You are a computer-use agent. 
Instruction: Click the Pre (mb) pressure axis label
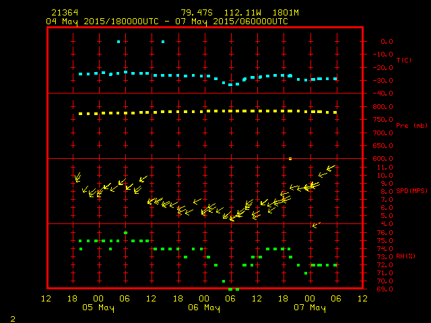(411, 126)
